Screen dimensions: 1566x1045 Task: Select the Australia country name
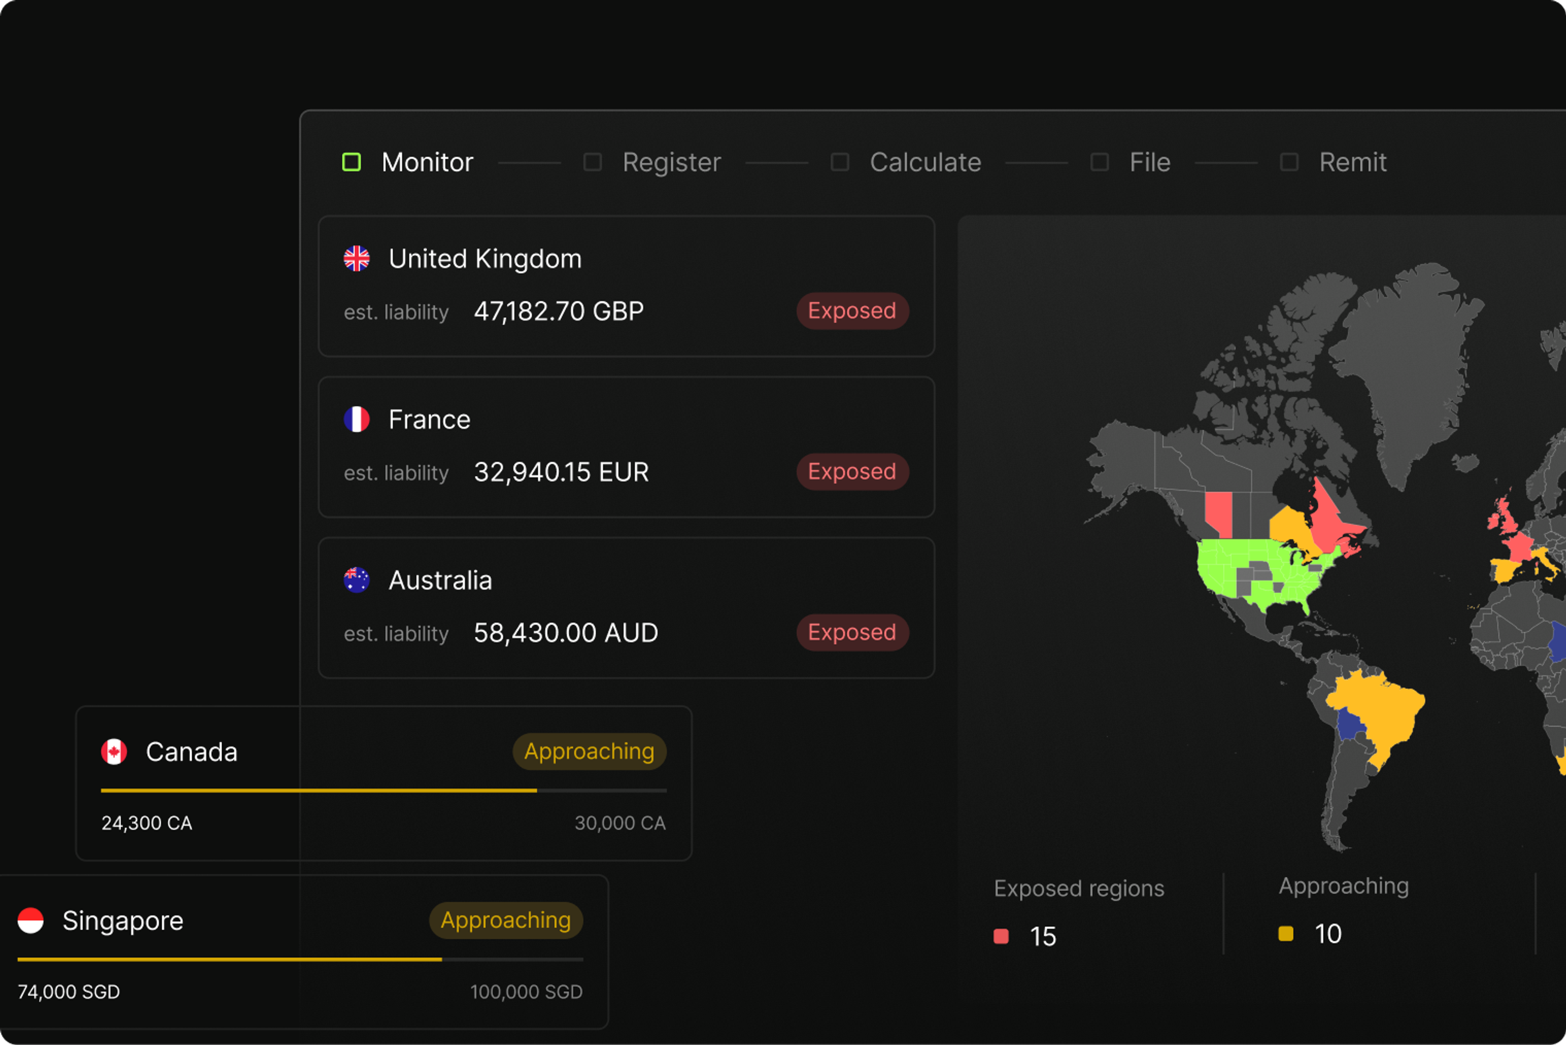coord(440,580)
